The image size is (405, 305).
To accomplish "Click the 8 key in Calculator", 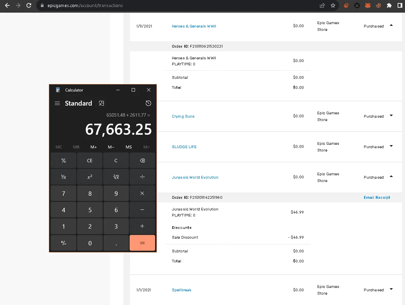I will click(x=90, y=193).
